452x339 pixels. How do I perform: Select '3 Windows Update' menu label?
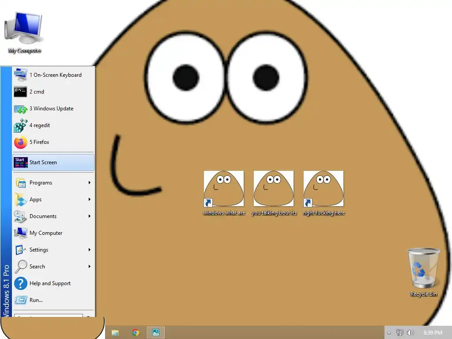click(51, 109)
